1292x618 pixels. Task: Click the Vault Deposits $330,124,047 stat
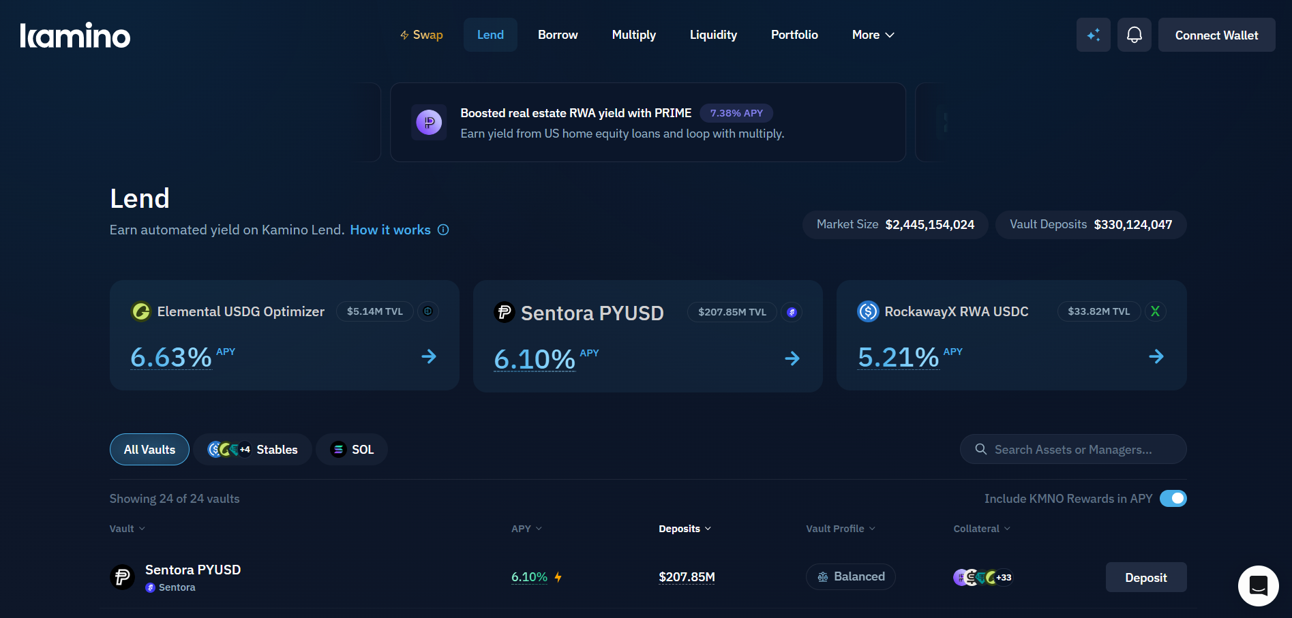point(1091,225)
